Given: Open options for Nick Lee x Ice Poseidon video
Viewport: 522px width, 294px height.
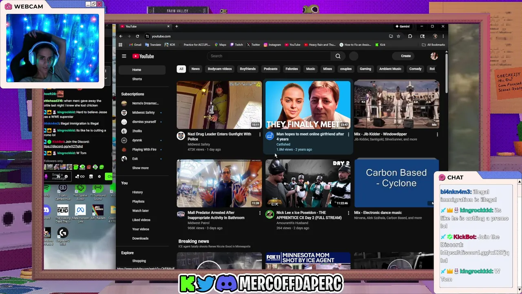Looking at the screenshot, I should click(x=348, y=213).
